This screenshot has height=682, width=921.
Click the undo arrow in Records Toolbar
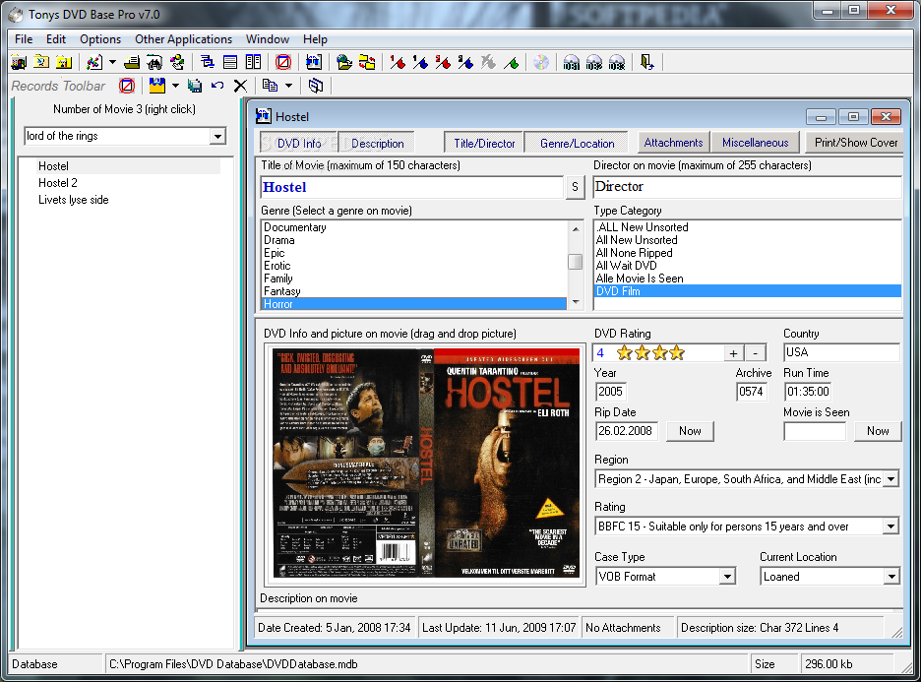click(x=217, y=86)
